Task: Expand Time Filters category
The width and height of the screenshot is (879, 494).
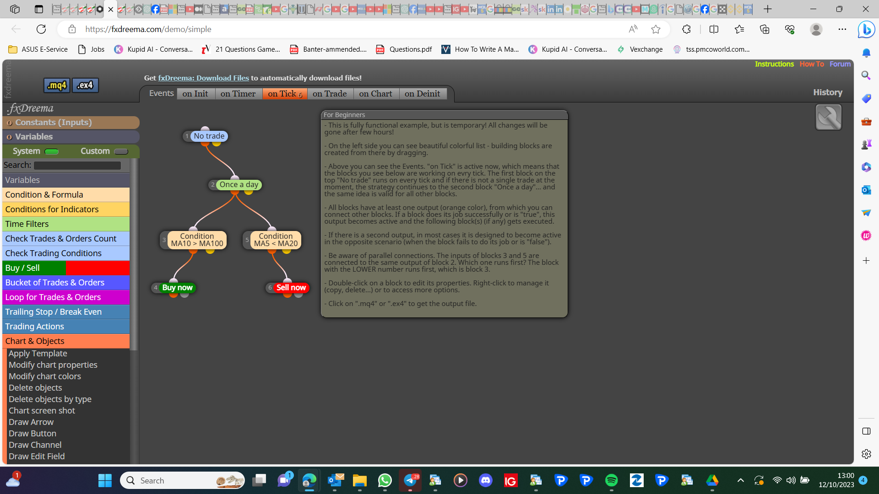Action: tap(66, 224)
